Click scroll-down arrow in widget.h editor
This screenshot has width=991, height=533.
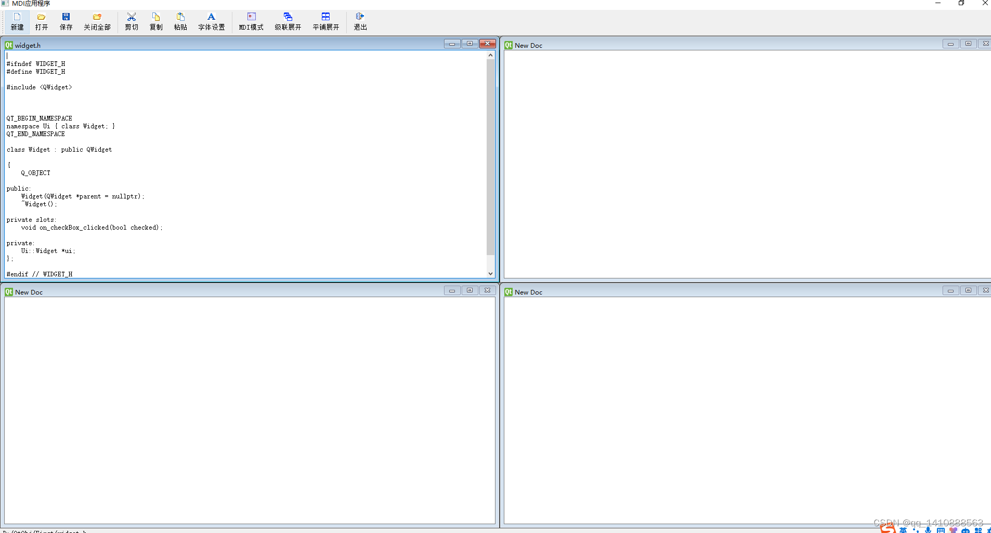click(x=490, y=273)
